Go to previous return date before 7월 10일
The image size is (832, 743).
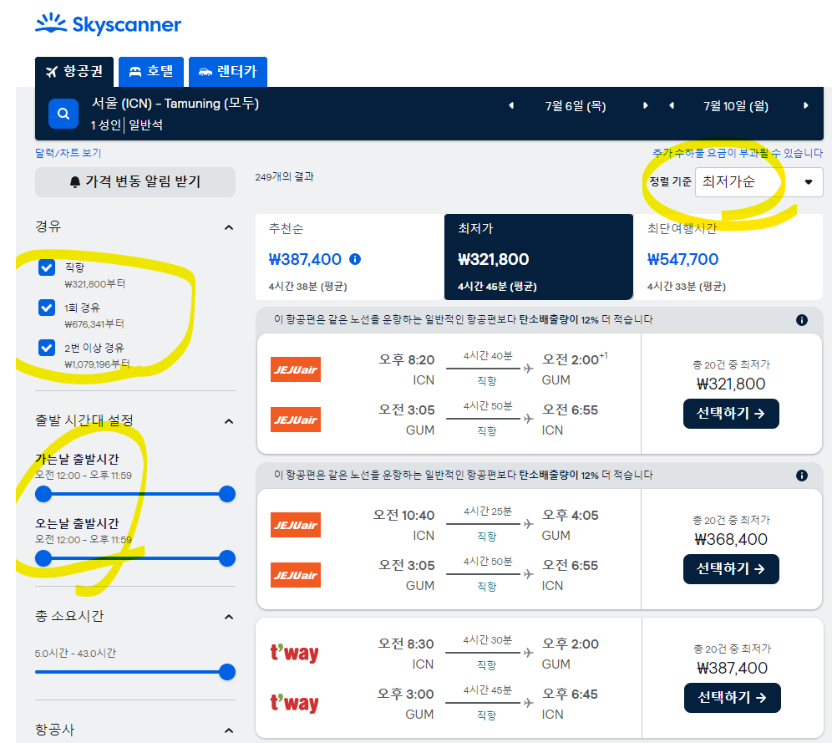click(672, 105)
